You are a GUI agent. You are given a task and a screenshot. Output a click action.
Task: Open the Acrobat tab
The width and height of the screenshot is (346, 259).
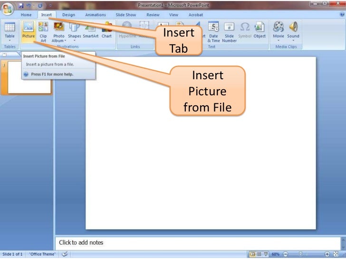pos(195,15)
